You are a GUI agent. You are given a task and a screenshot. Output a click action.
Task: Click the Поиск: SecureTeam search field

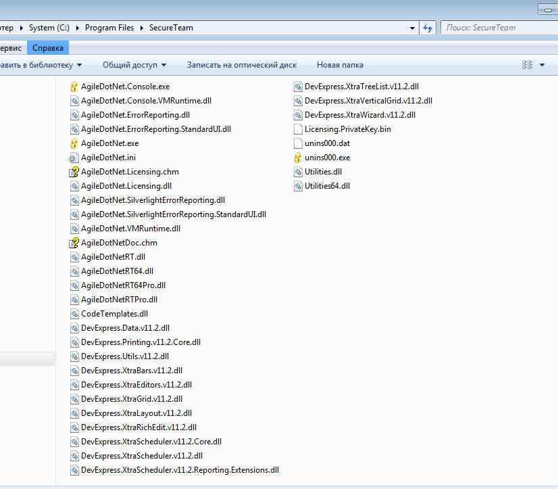[499, 28]
